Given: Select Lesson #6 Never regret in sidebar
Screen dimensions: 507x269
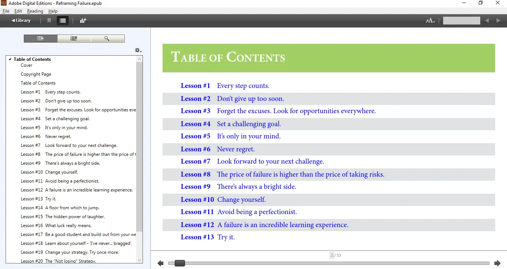Looking at the screenshot, I should point(46,137).
